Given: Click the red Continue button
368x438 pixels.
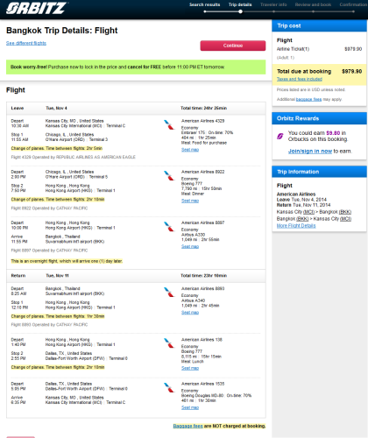Looking at the screenshot, I should tap(233, 46).
